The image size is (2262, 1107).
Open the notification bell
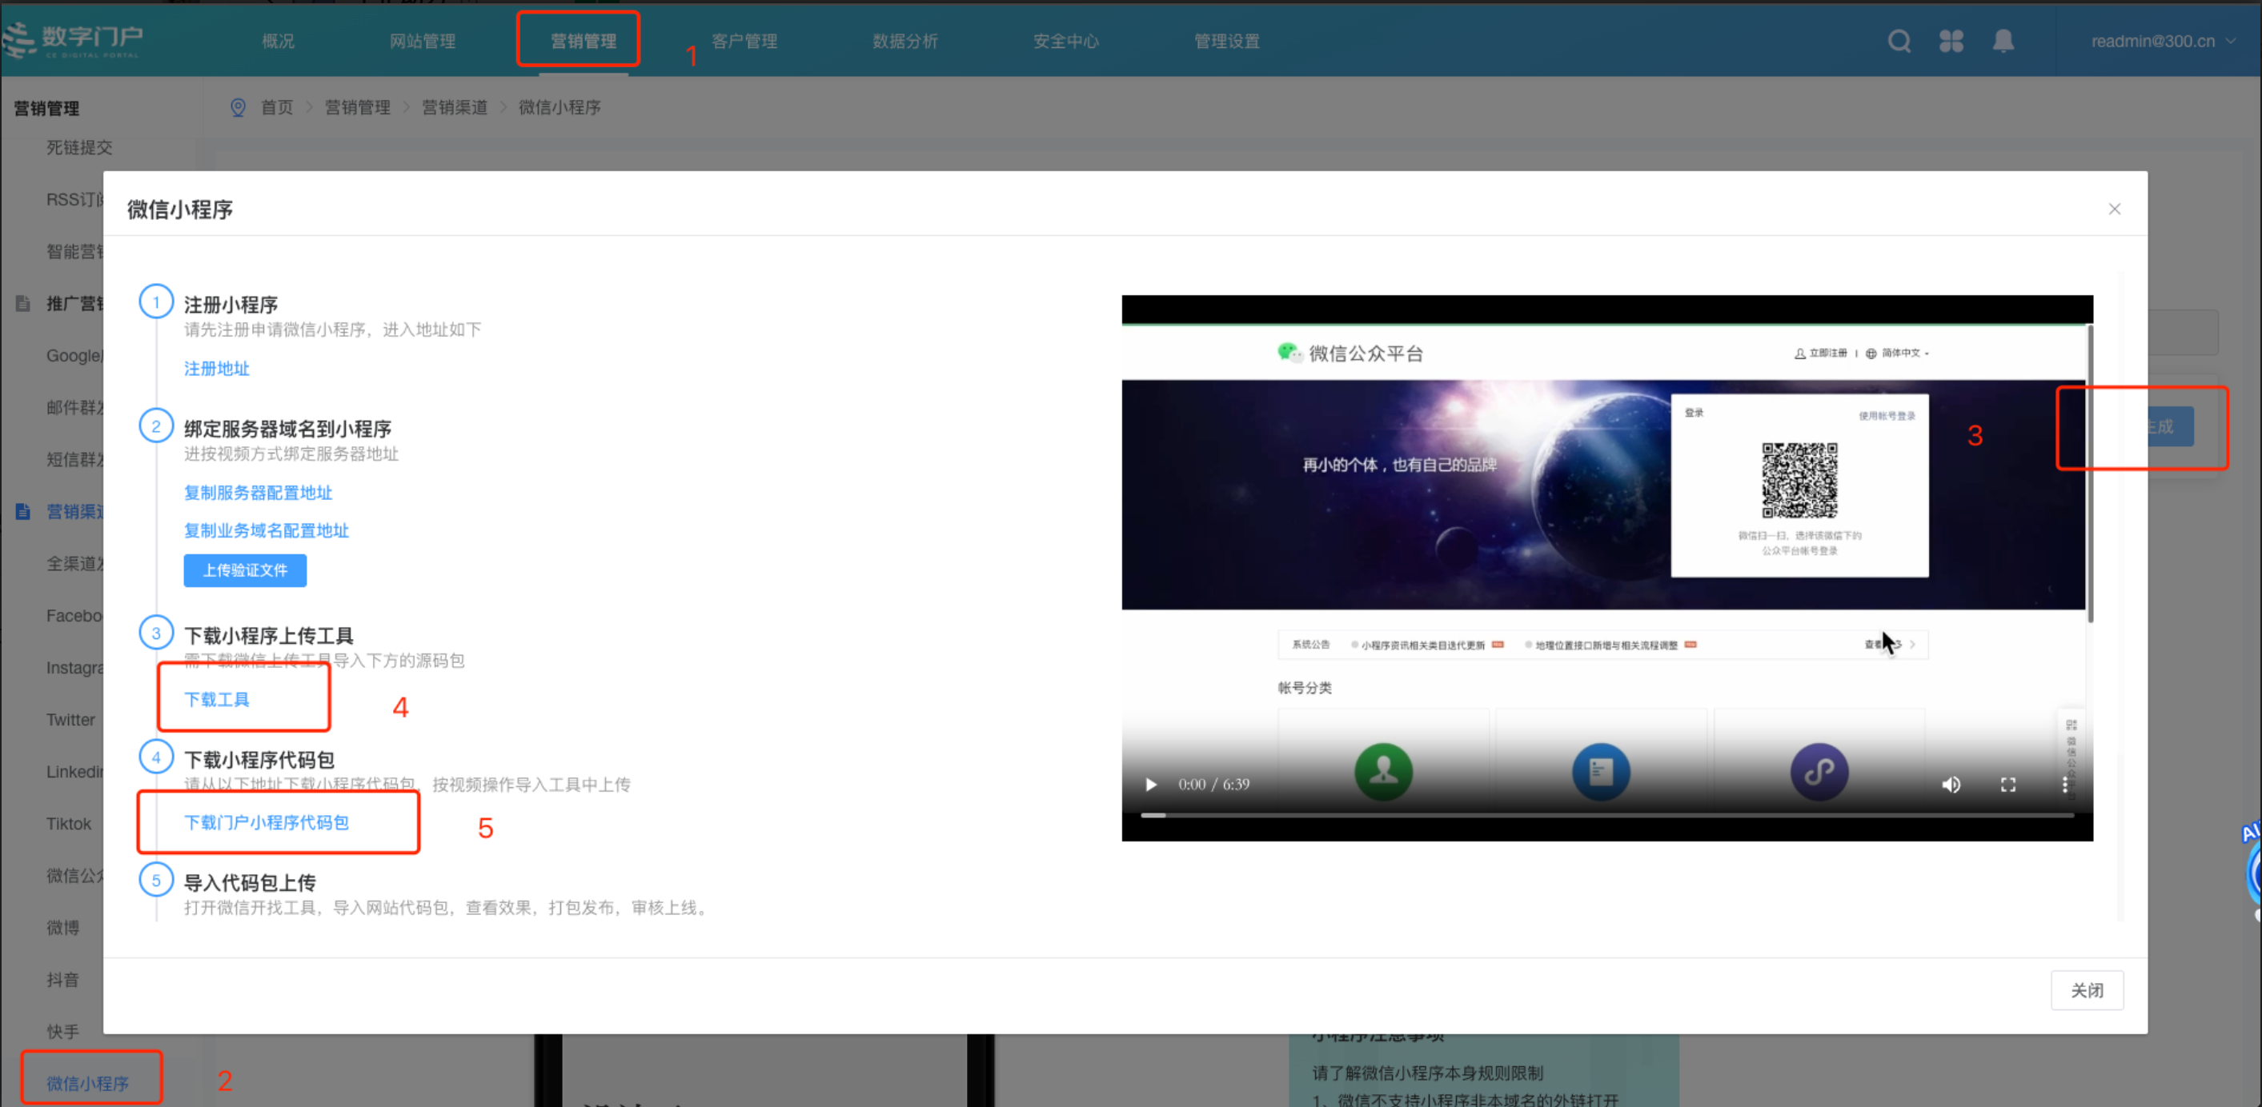pyautogui.click(x=2003, y=42)
